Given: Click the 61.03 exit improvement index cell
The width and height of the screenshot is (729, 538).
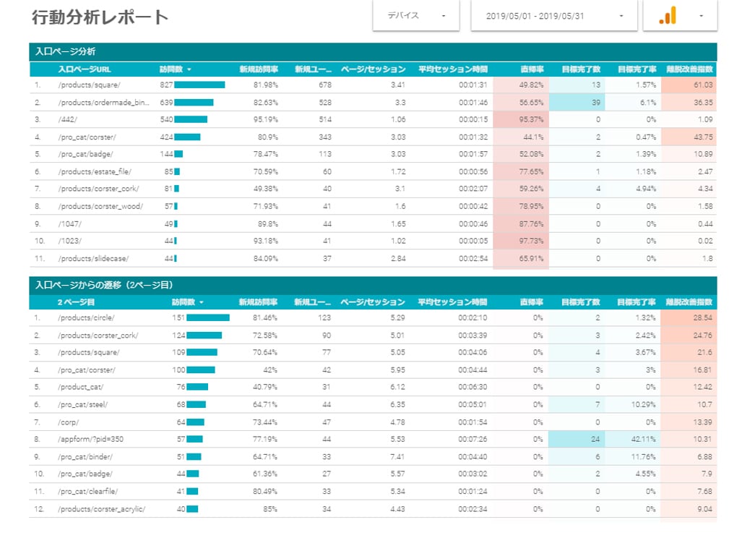Looking at the screenshot, I should (x=689, y=85).
